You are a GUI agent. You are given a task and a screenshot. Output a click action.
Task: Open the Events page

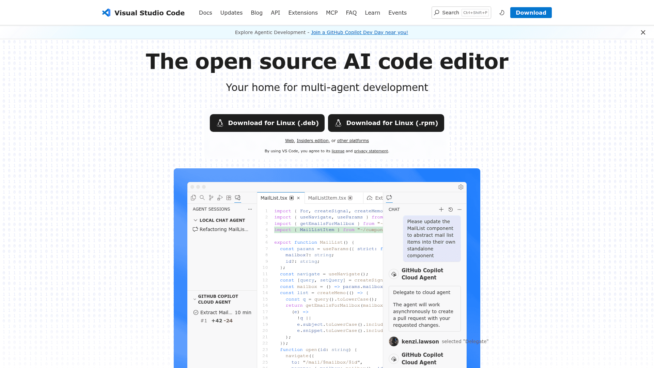click(x=398, y=13)
